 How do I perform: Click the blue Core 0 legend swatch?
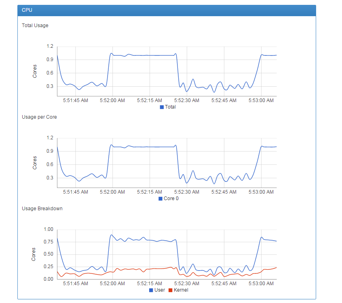(x=160, y=199)
